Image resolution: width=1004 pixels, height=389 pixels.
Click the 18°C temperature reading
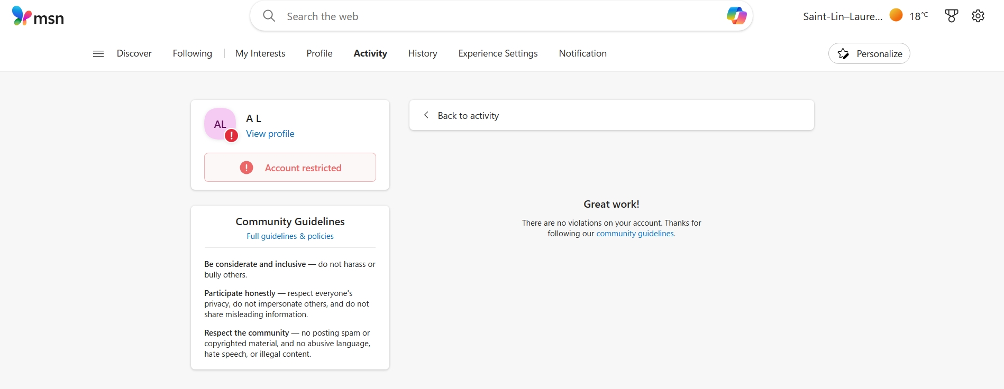click(x=919, y=16)
